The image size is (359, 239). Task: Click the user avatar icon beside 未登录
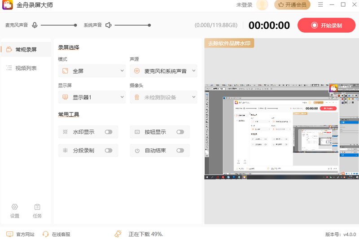262,5
